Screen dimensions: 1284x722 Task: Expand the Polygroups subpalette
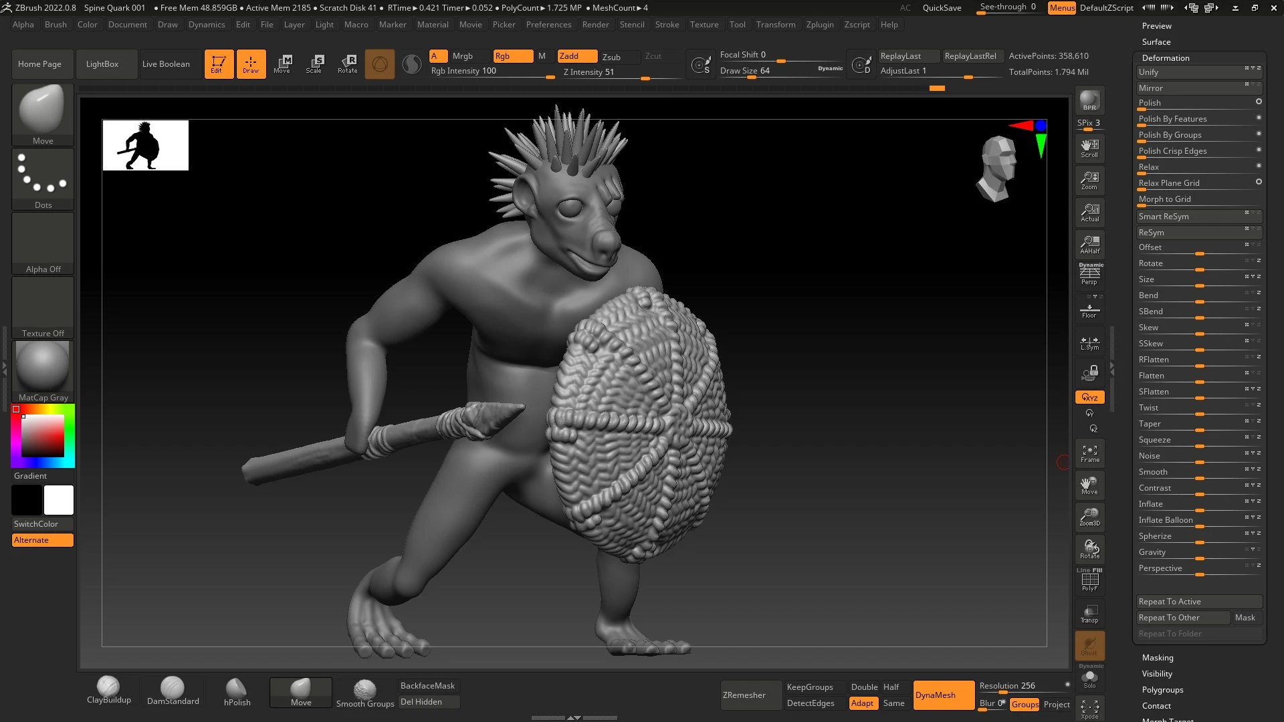1162,690
